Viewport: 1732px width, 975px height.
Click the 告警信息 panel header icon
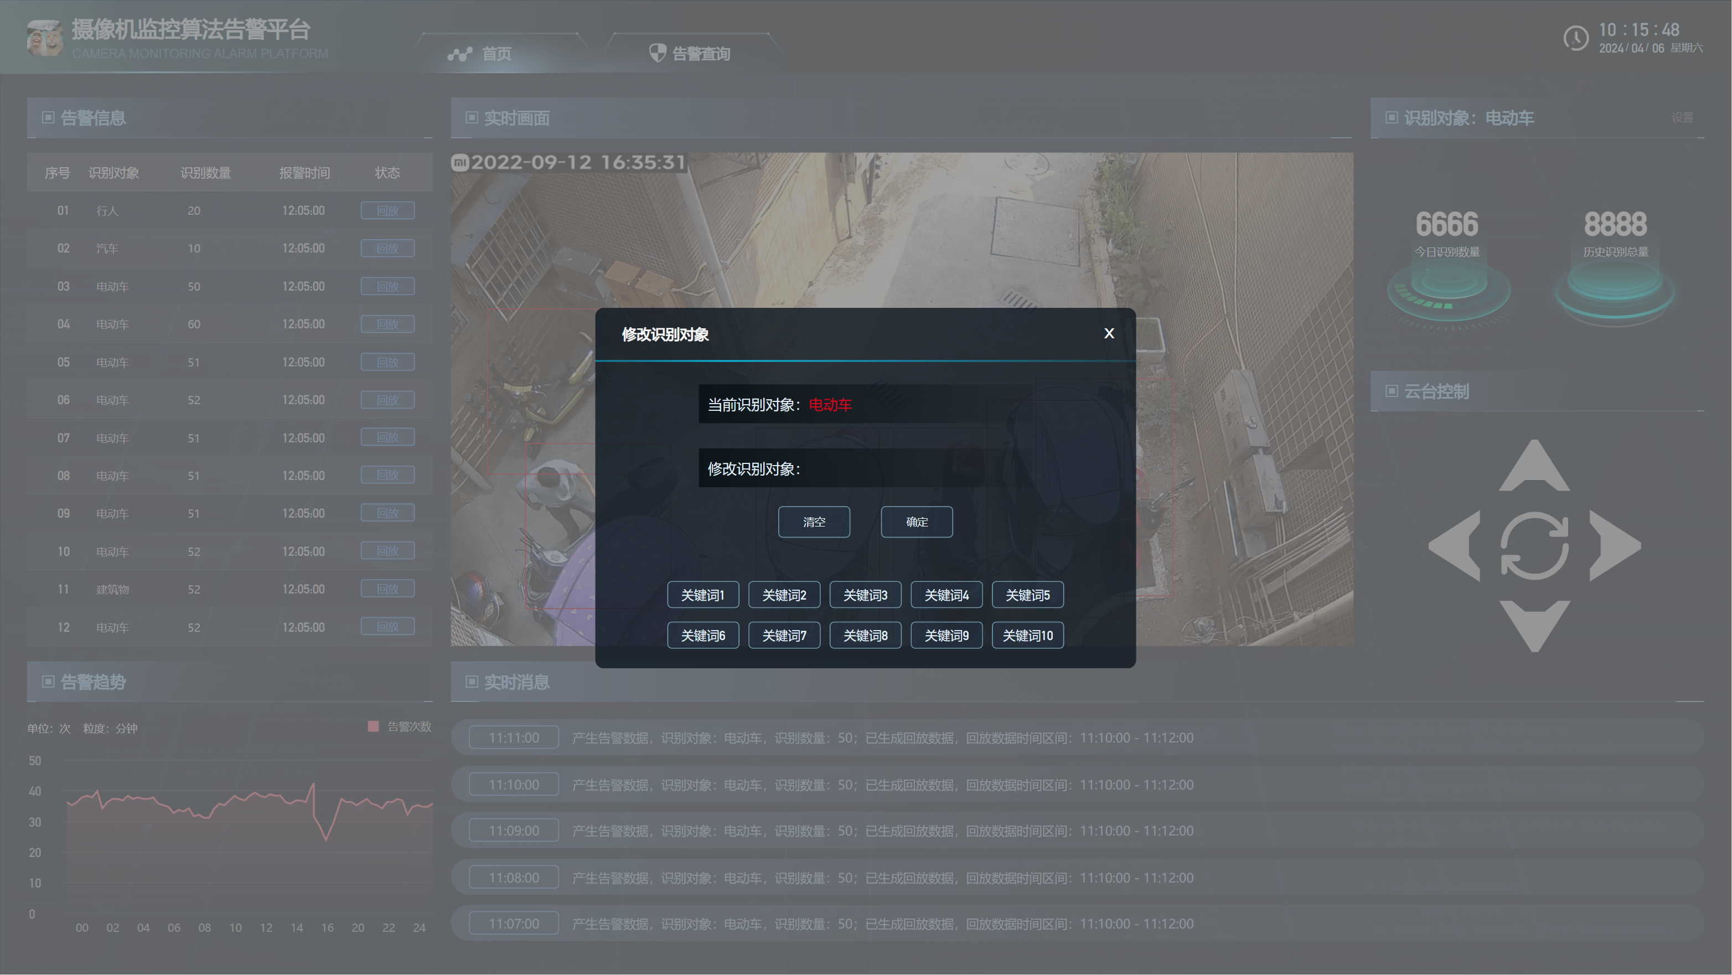coord(48,118)
